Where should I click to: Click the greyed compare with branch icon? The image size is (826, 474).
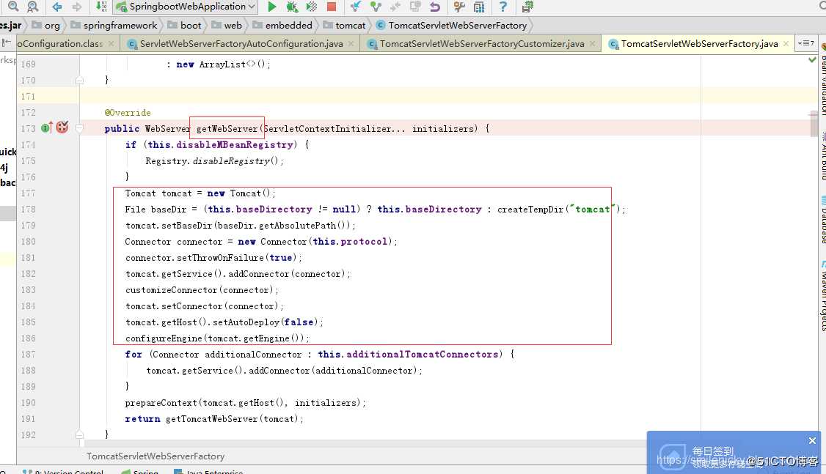click(x=395, y=7)
